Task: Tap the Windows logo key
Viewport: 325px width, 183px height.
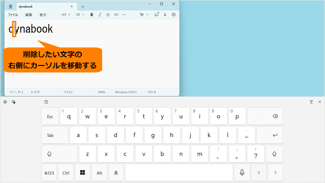Action: coord(83,173)
